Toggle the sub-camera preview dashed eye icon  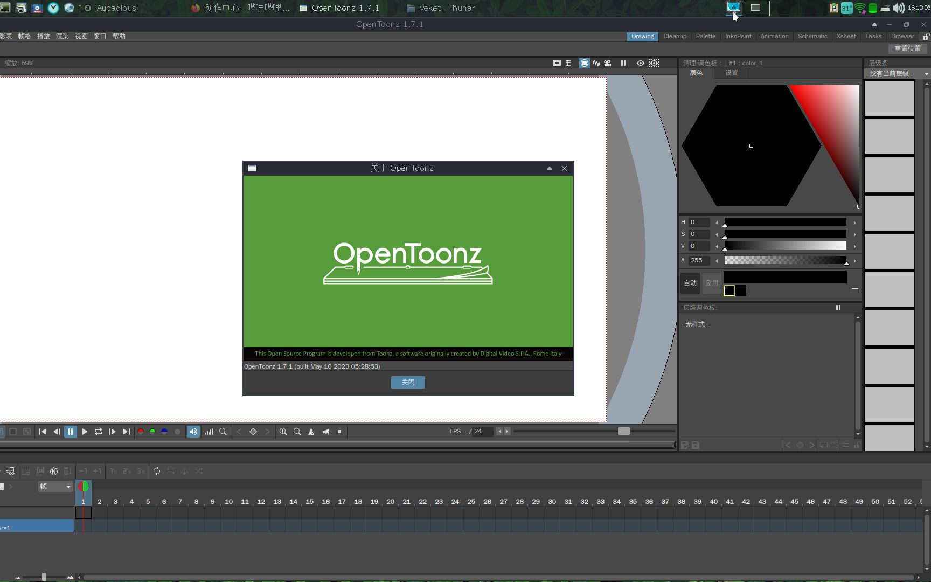[x=654, y=63]
